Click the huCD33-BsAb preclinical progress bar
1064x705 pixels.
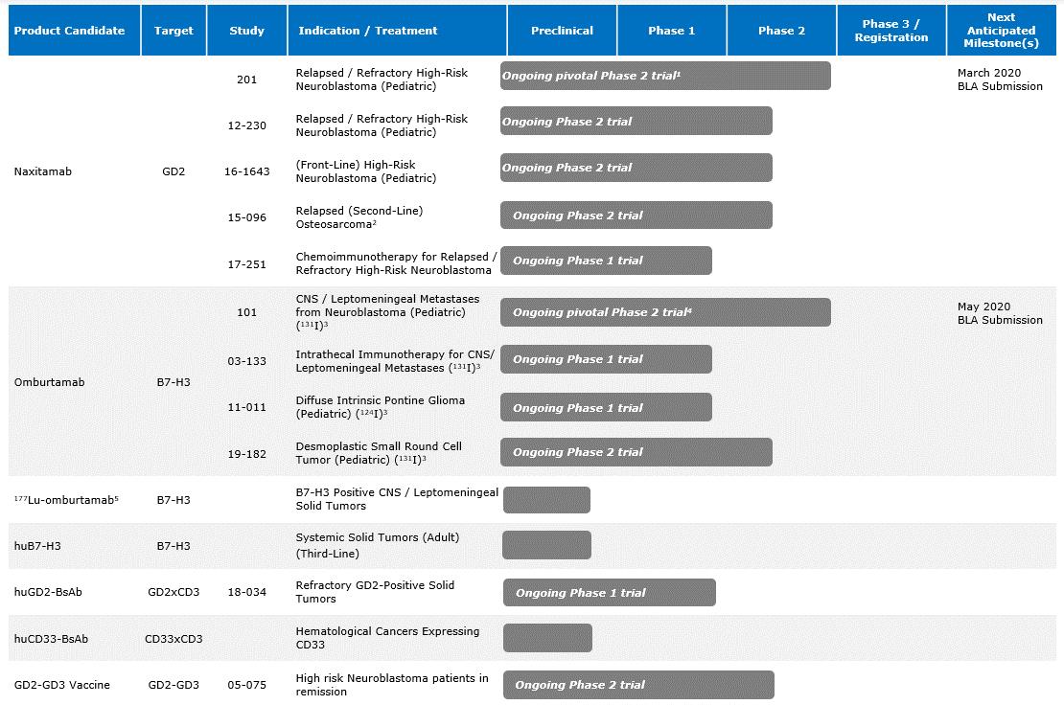547,638
